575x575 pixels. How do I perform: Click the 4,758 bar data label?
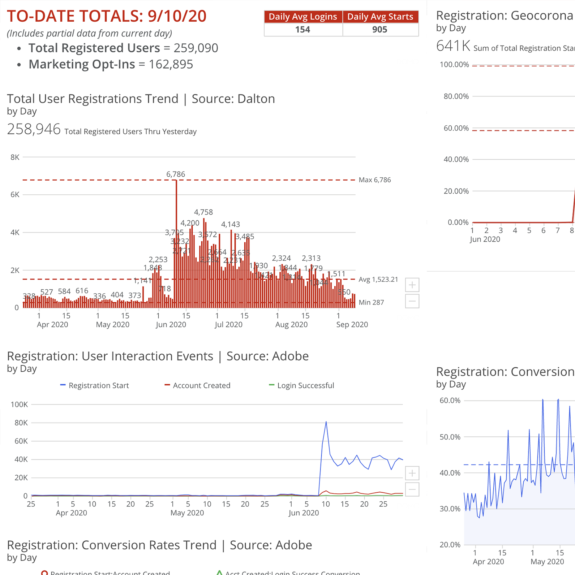coord(203,212)
